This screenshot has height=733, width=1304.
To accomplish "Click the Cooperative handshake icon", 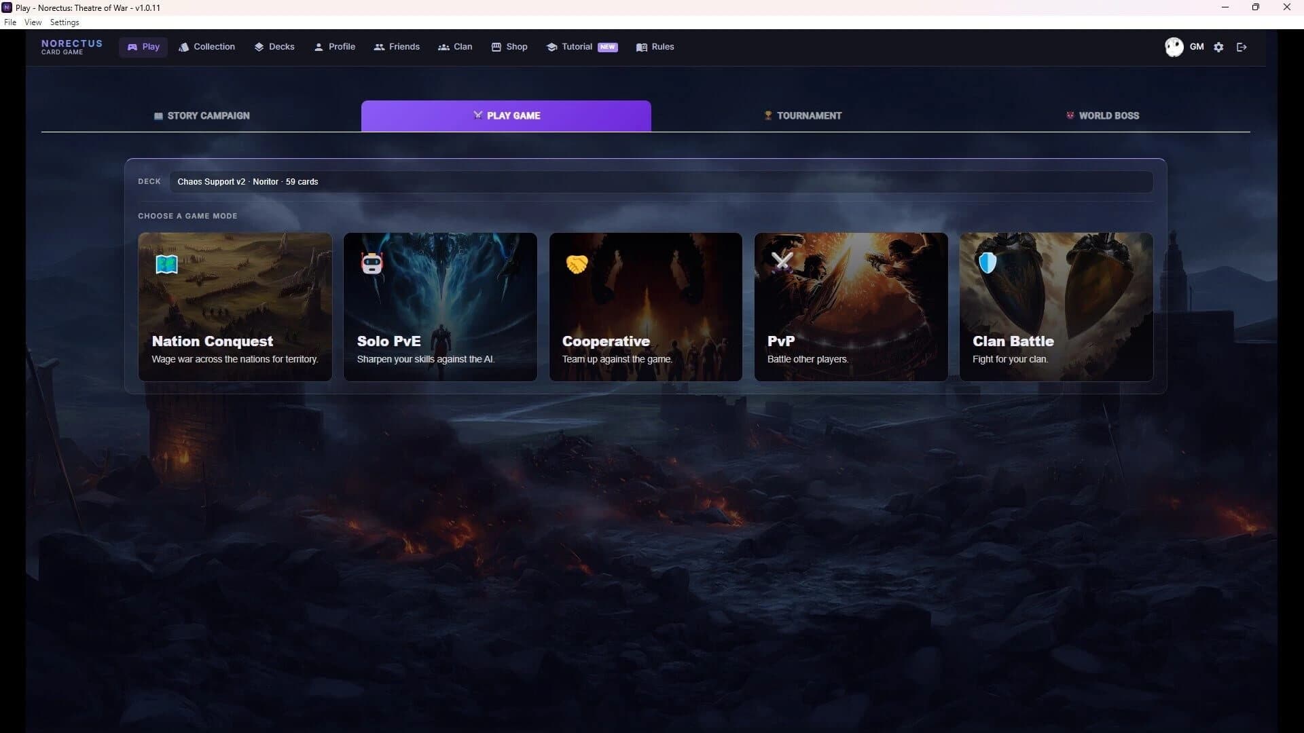I will pyautogui.click(x=577, y=264).
